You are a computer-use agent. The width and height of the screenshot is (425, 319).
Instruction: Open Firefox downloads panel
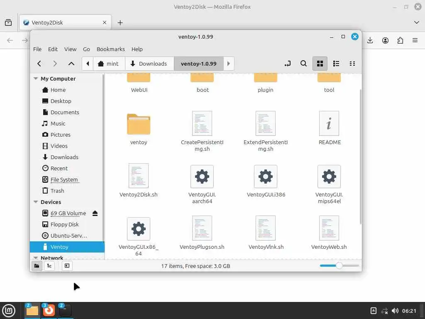(370, 40)
